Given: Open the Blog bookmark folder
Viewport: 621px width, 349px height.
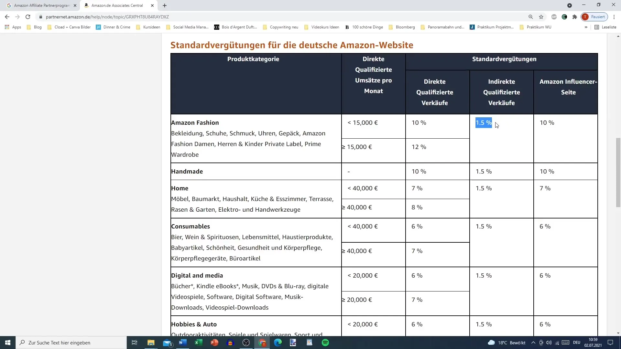Looking at the screenshot, I should [x=34, y=27].
